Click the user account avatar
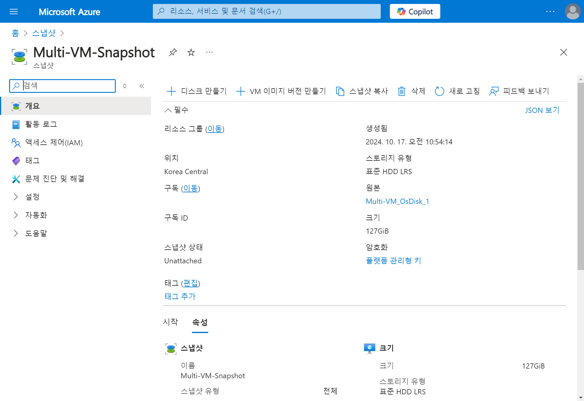Image resolution: width=584 pixels, height=401 pixels. click(x=572, y=12)
